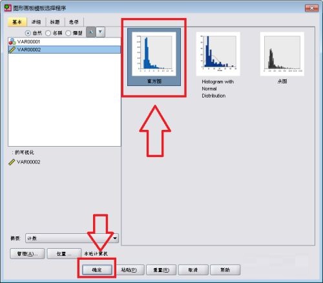323x283 pixels.
Task: Click the 位置... button
Action: click(64, 254)
